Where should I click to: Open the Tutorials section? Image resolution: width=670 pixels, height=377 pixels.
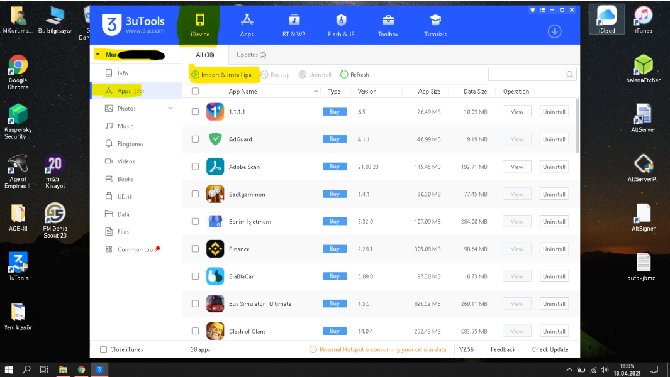coord(435,25)
